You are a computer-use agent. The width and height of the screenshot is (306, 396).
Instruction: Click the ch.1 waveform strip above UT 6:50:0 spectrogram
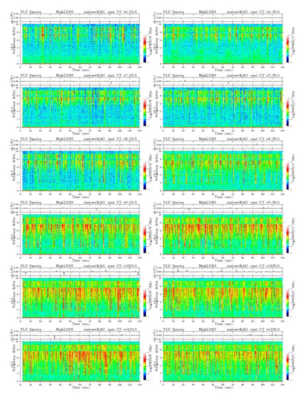pos(222,18)
